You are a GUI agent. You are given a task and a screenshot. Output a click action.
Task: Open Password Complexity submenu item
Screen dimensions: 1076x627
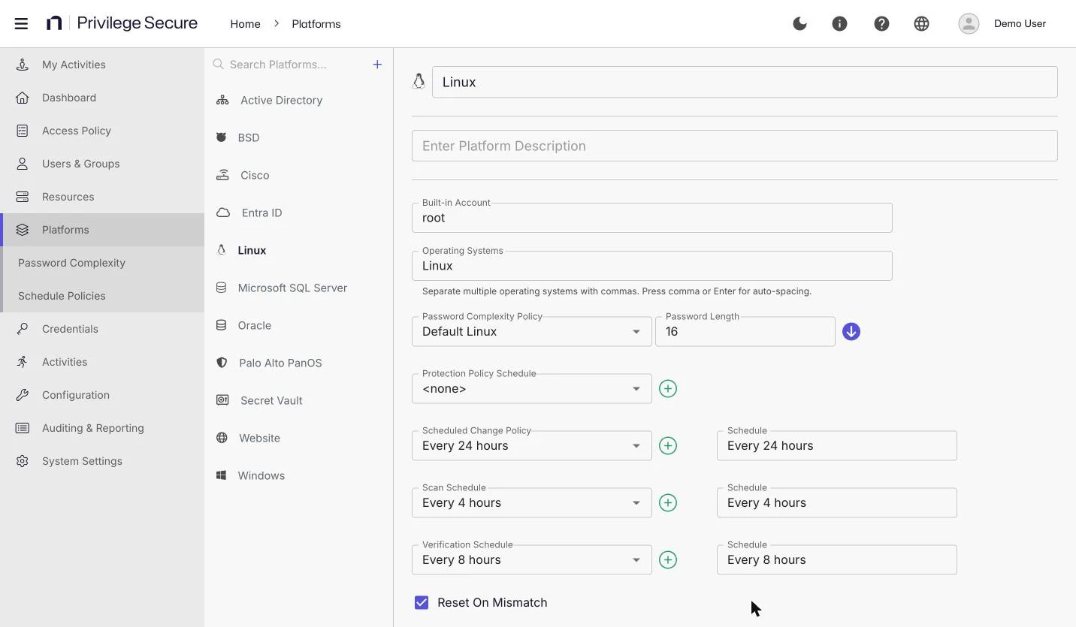[102, 263]
